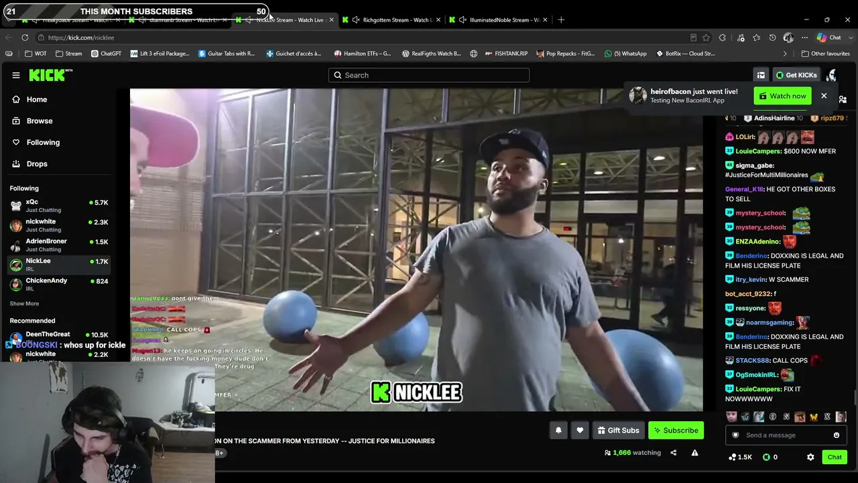Expand the bookmarks bar overflow chevron

[785, 54]
